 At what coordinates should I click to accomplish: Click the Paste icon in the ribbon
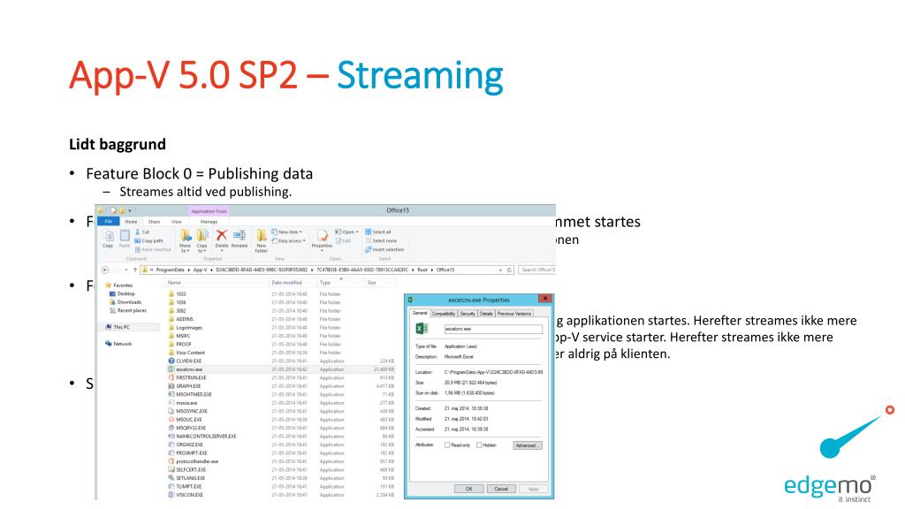(x=125, y=235)
